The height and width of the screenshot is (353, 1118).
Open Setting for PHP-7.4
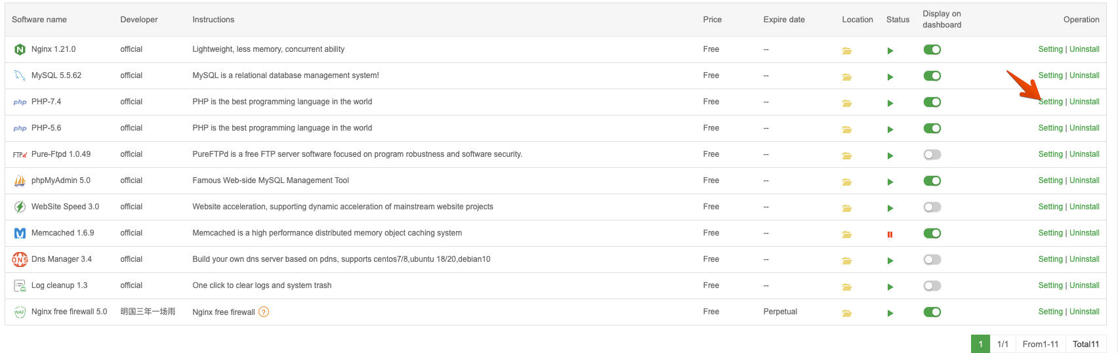1050,102
